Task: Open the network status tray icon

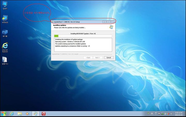Action: [165, 114]
